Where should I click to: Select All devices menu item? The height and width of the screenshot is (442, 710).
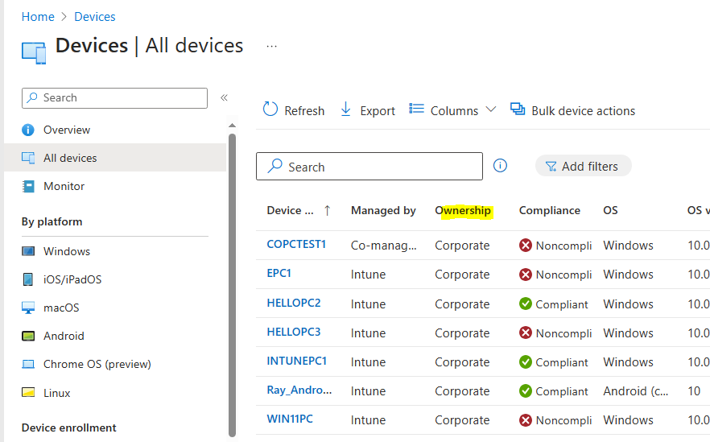click(x=115, y=158)
